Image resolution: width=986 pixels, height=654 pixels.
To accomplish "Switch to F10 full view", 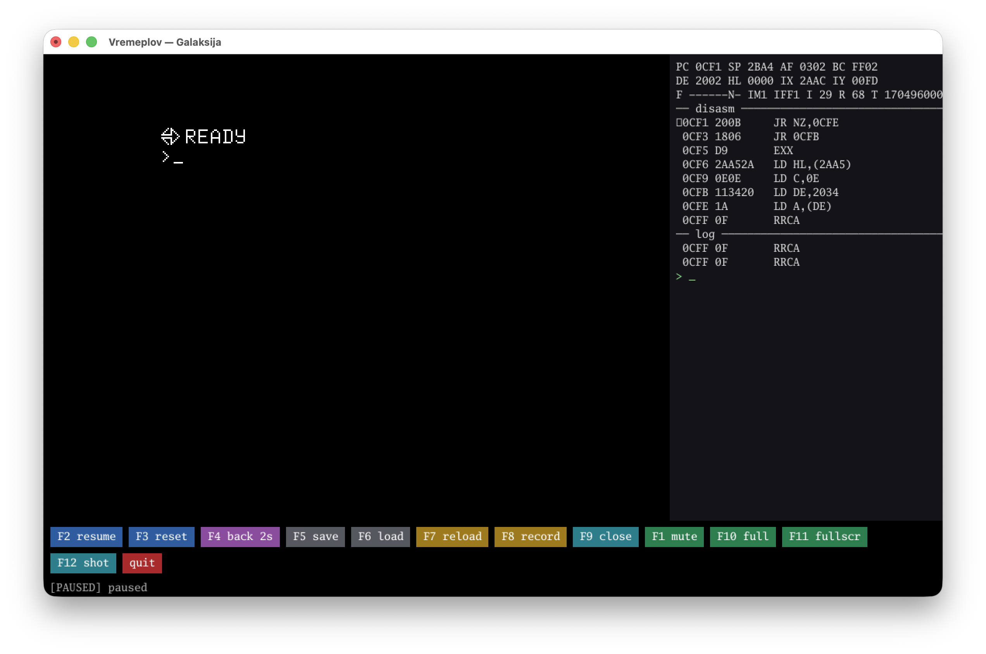I will pos(742,536).
